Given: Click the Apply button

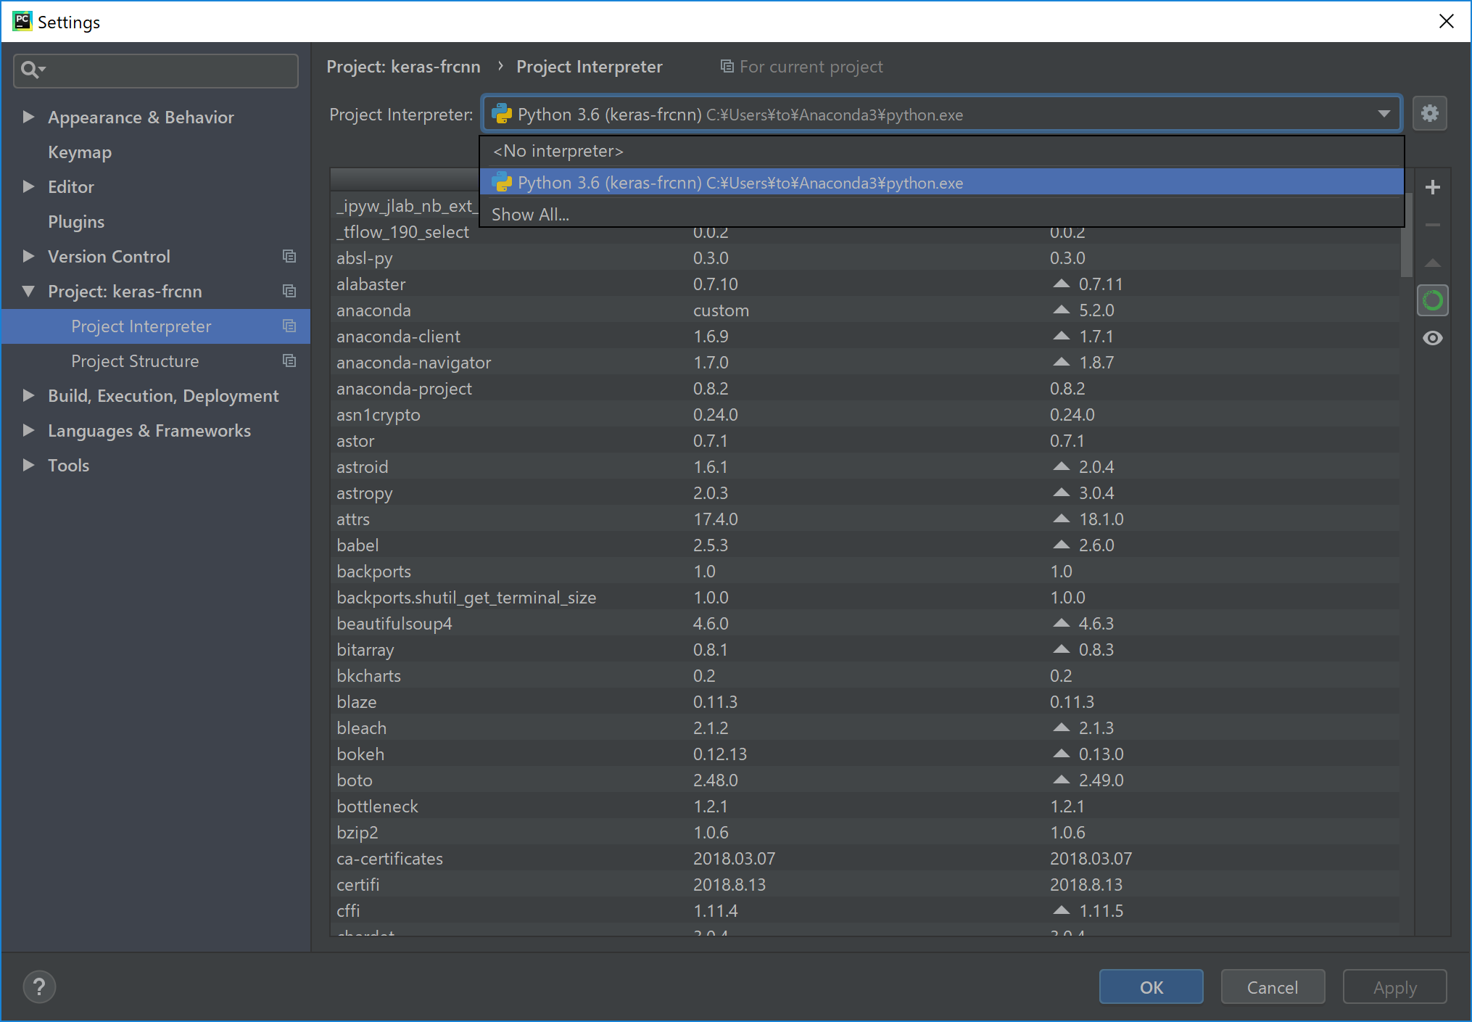Looking at the screenshot, I should pyautogui.click(x=1394, y=986).
